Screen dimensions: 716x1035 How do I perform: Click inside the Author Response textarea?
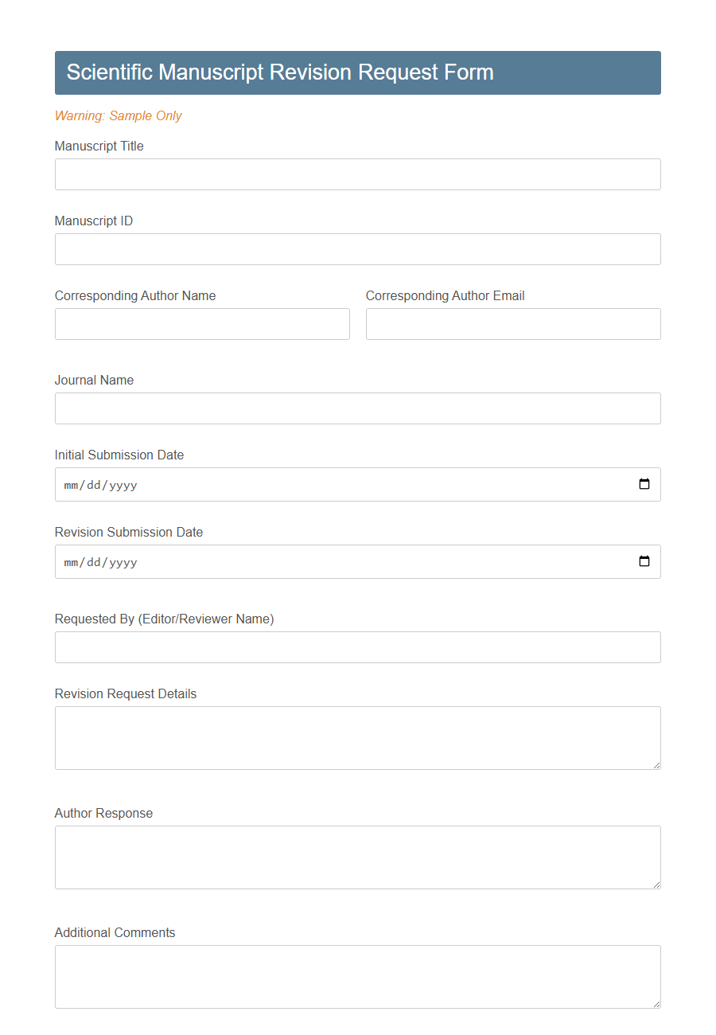(x=357, y=857)
